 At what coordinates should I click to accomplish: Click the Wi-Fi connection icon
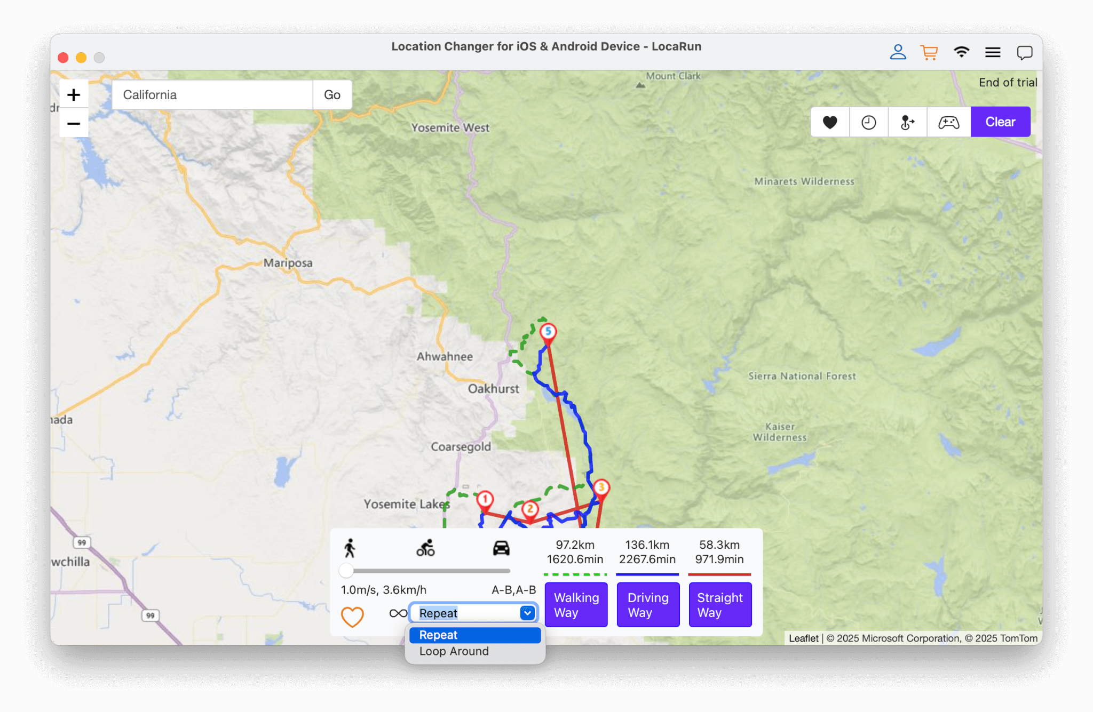click(x=961, y=52)
